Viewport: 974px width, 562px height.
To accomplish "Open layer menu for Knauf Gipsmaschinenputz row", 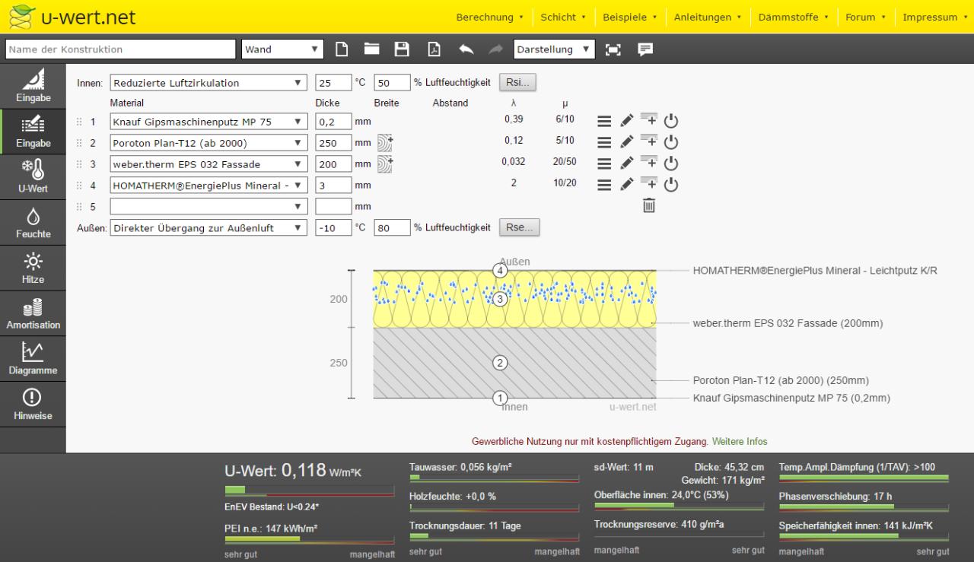I will [603, 121].
